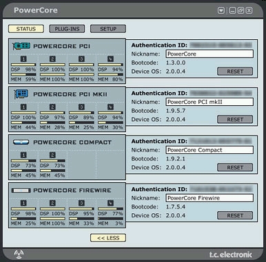Reset the PowerCore PCI device
Viewport: 266px width, 262px height.
click(235, 72)
